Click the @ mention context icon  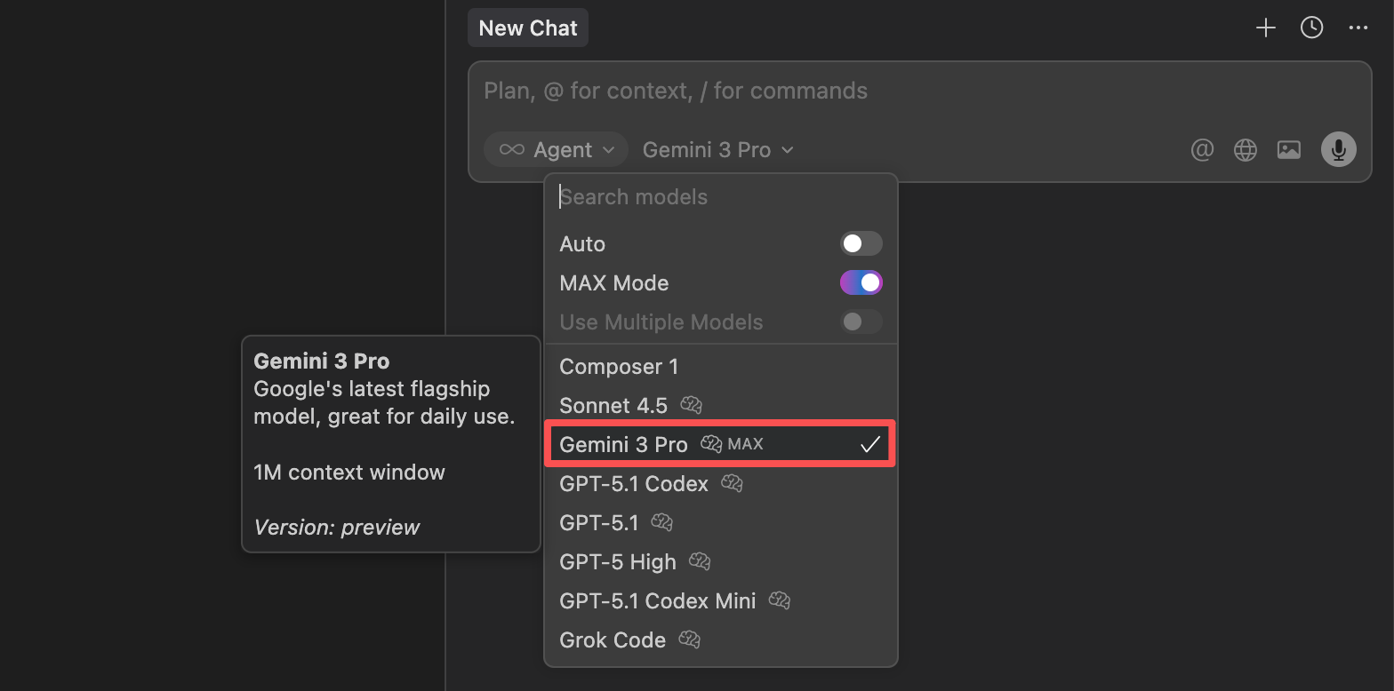click(x=1202, y=149)
